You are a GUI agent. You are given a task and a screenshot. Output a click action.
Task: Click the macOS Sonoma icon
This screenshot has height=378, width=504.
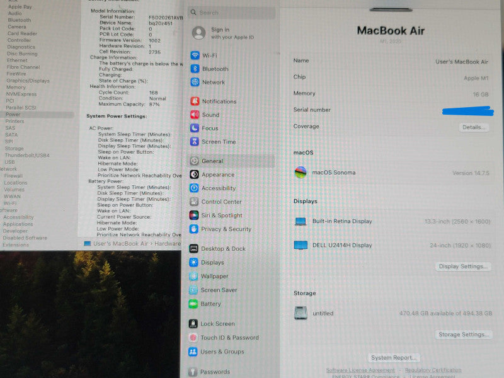301,172
